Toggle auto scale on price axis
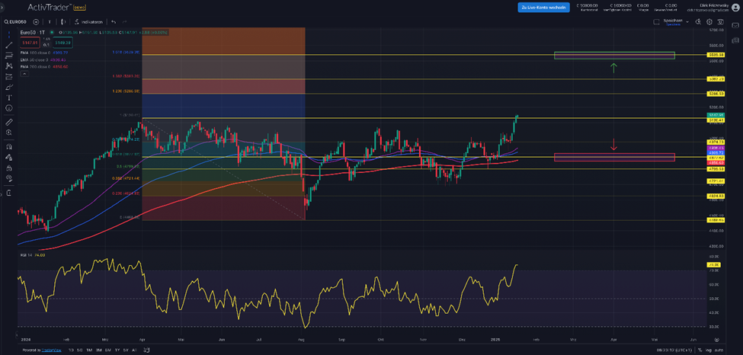The image size is (743, 355). tap(719, 350)
